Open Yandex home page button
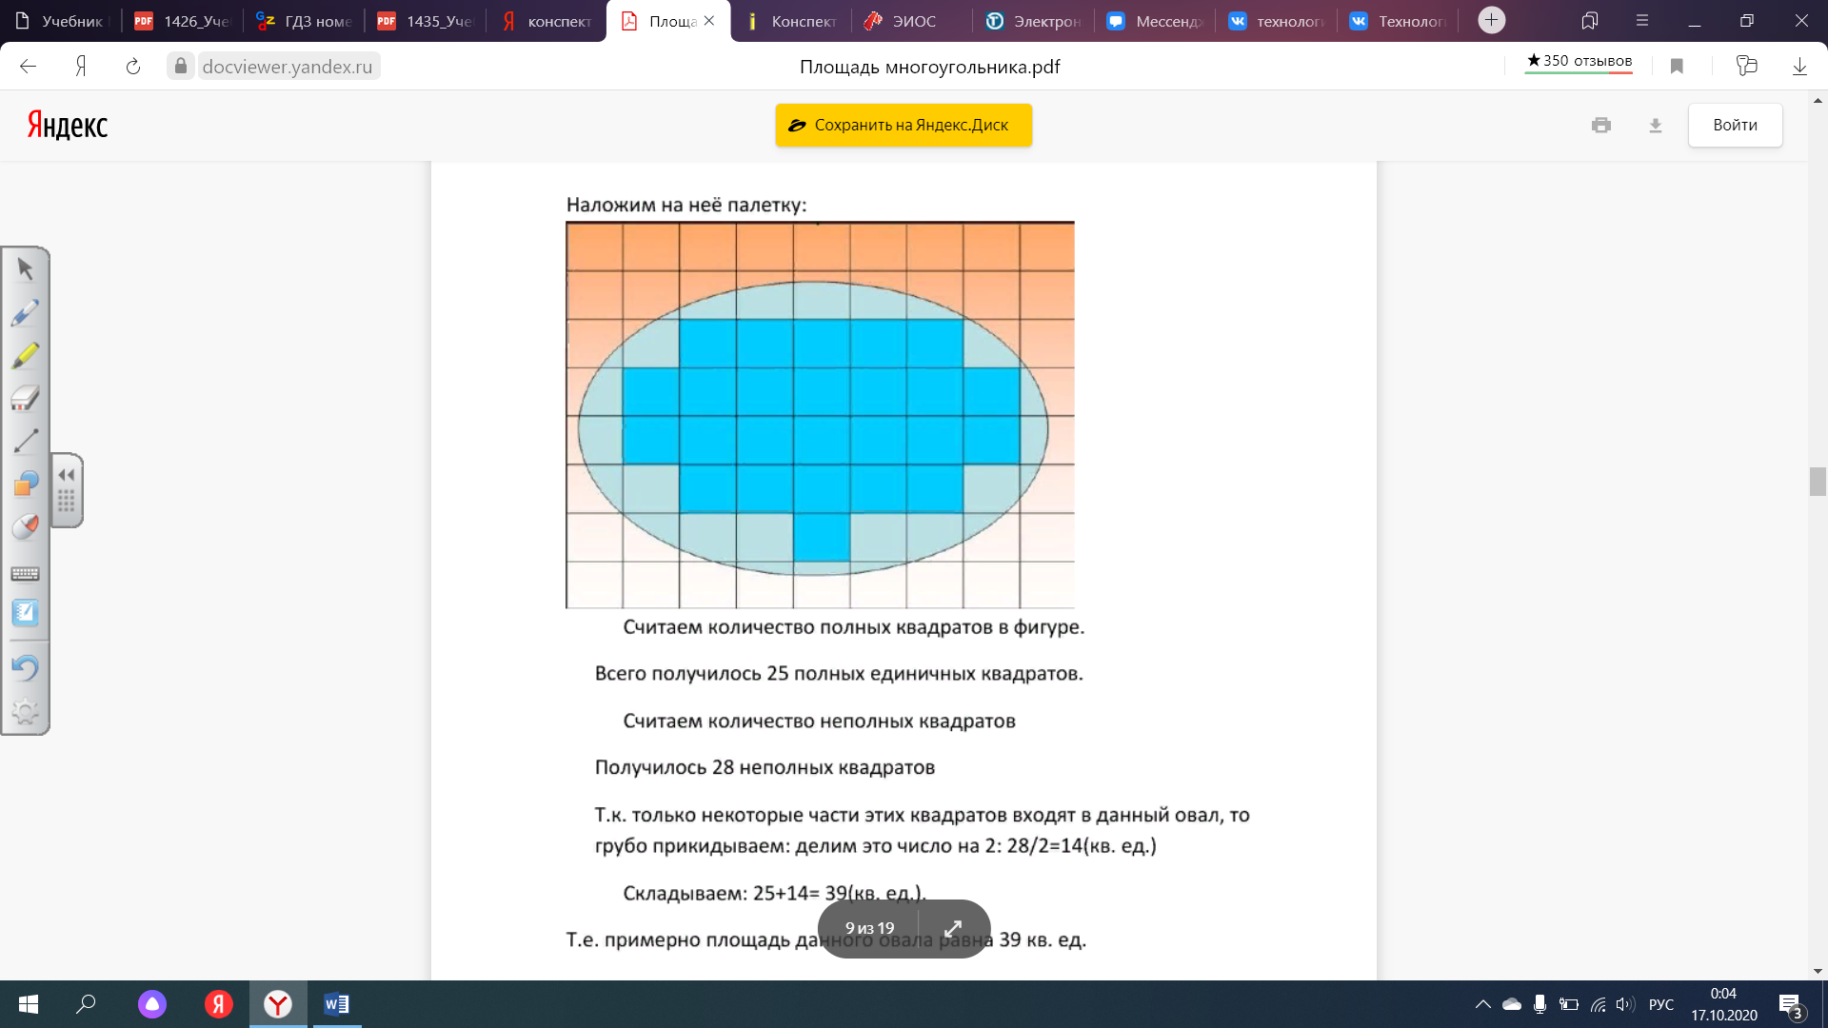Viewport: 1828px width, 1028px height. [x=81, y=66]
